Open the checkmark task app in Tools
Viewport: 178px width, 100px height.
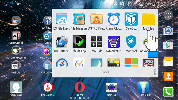click(79, 63)
